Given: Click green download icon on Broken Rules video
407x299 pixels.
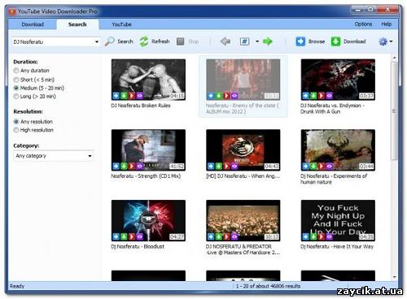Looking at the screenshot, I should tap(124, 96).
